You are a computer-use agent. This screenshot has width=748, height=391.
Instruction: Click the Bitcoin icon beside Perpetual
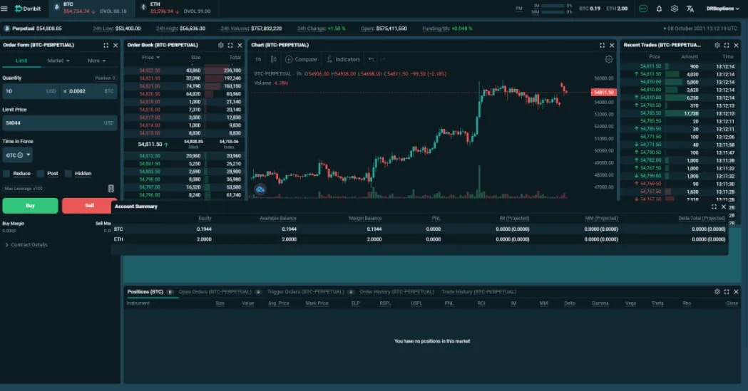6,28
